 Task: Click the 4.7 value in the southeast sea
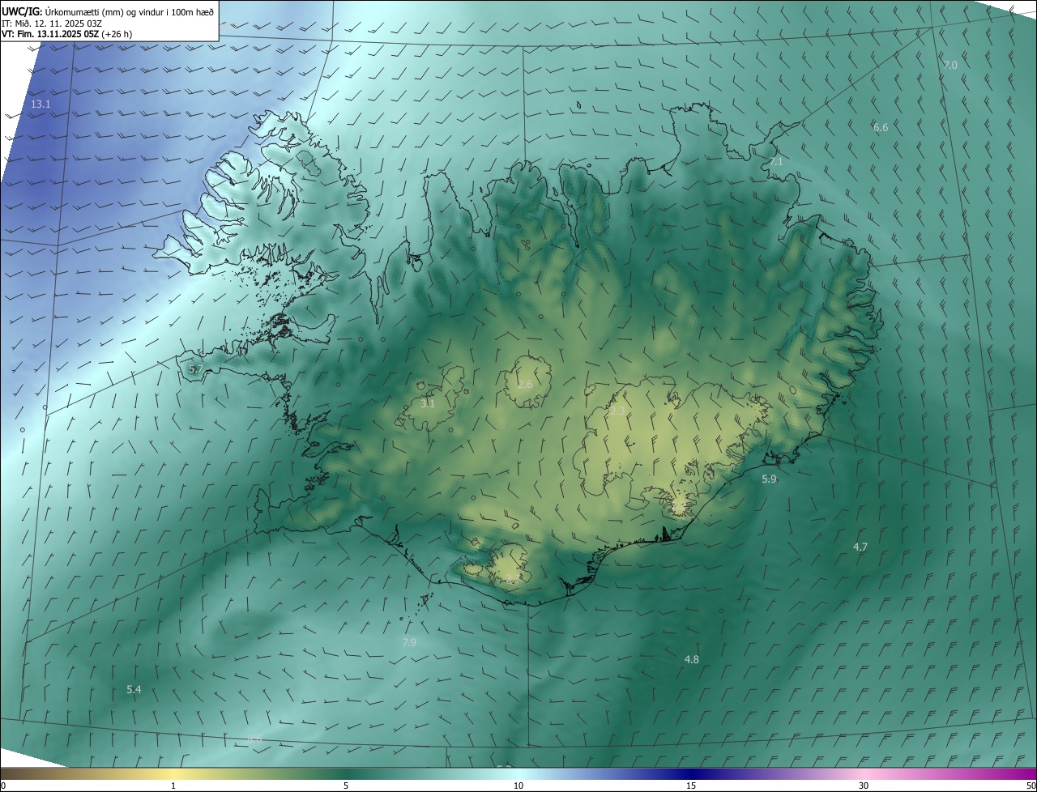coord(860,547)
